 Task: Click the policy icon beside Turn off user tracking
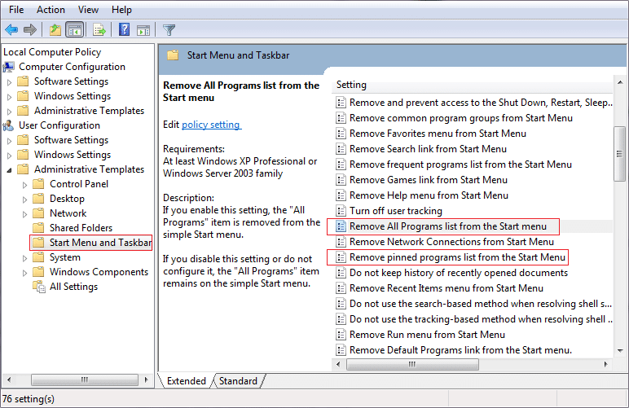coord(341,211)
